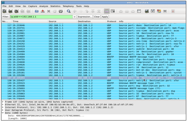The width and height of the screenshot is (187, 121).
Task: Open the display filter history dropdown
Action: point(74,17)
